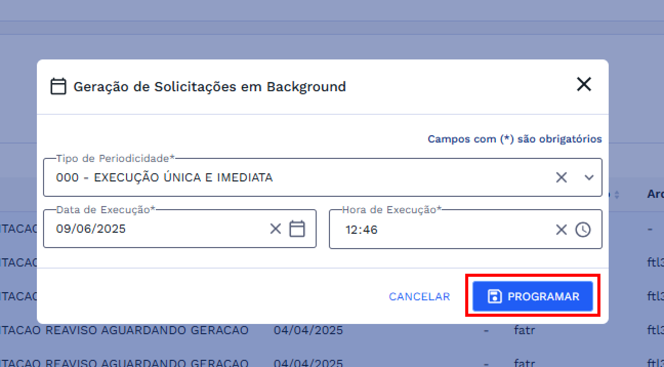Clear the Hora de Execução field
The image size is (664, 367).
[561, 229]
